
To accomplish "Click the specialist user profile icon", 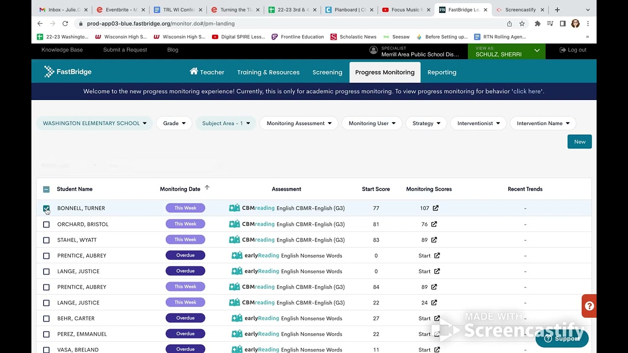I will coord(373,50).
